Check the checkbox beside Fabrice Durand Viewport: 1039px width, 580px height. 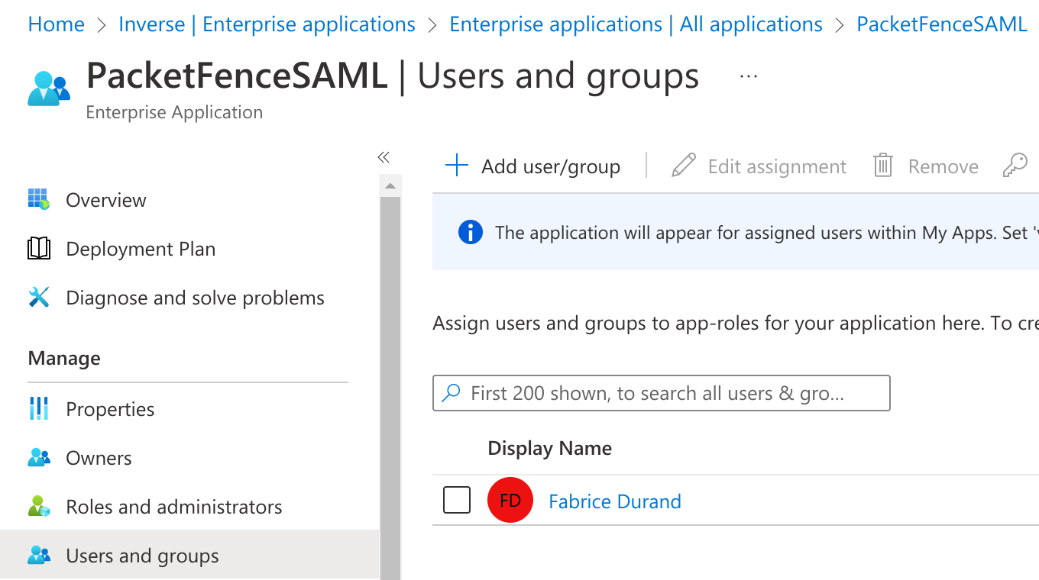point(456,499)
